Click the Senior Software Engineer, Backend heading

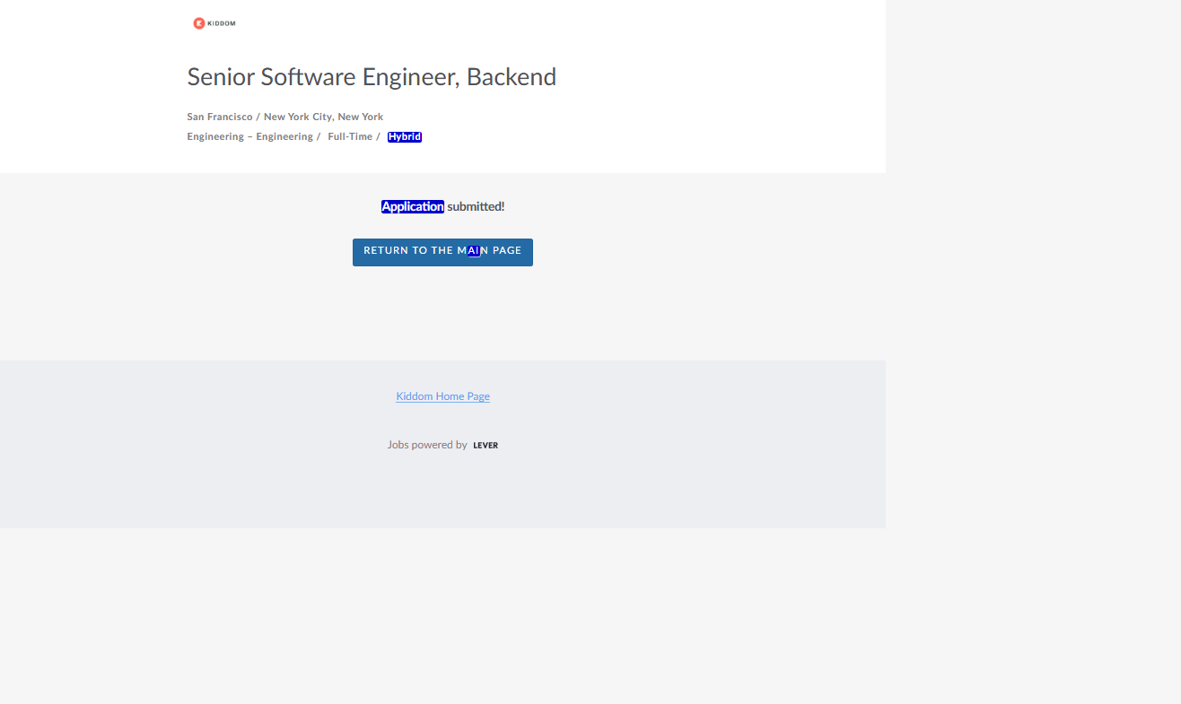coord(372,77)
